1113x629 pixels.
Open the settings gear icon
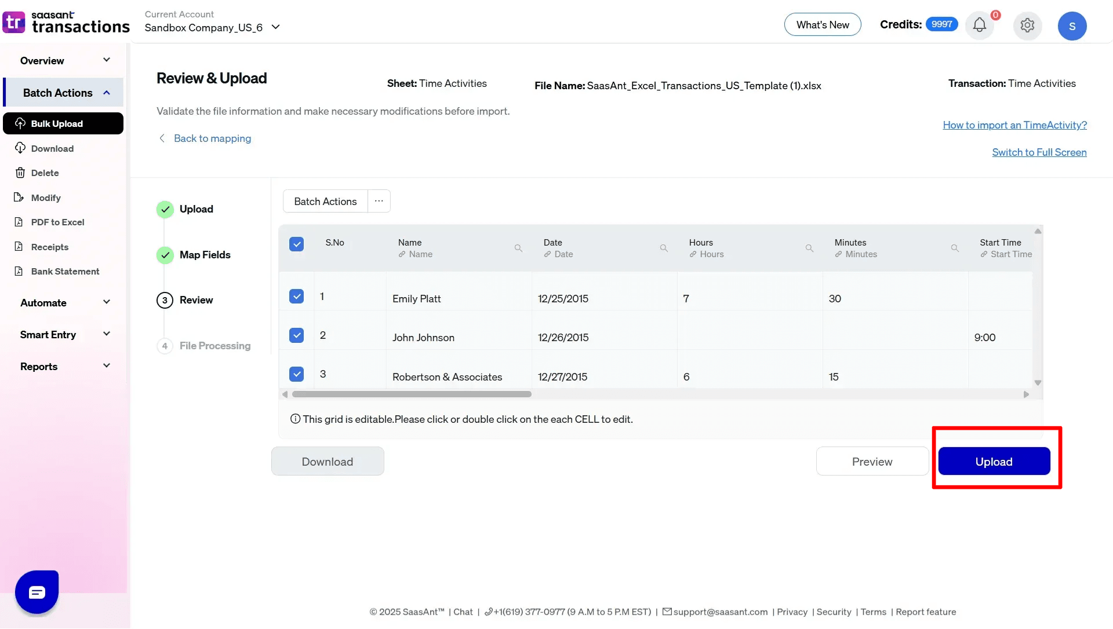1027,25
